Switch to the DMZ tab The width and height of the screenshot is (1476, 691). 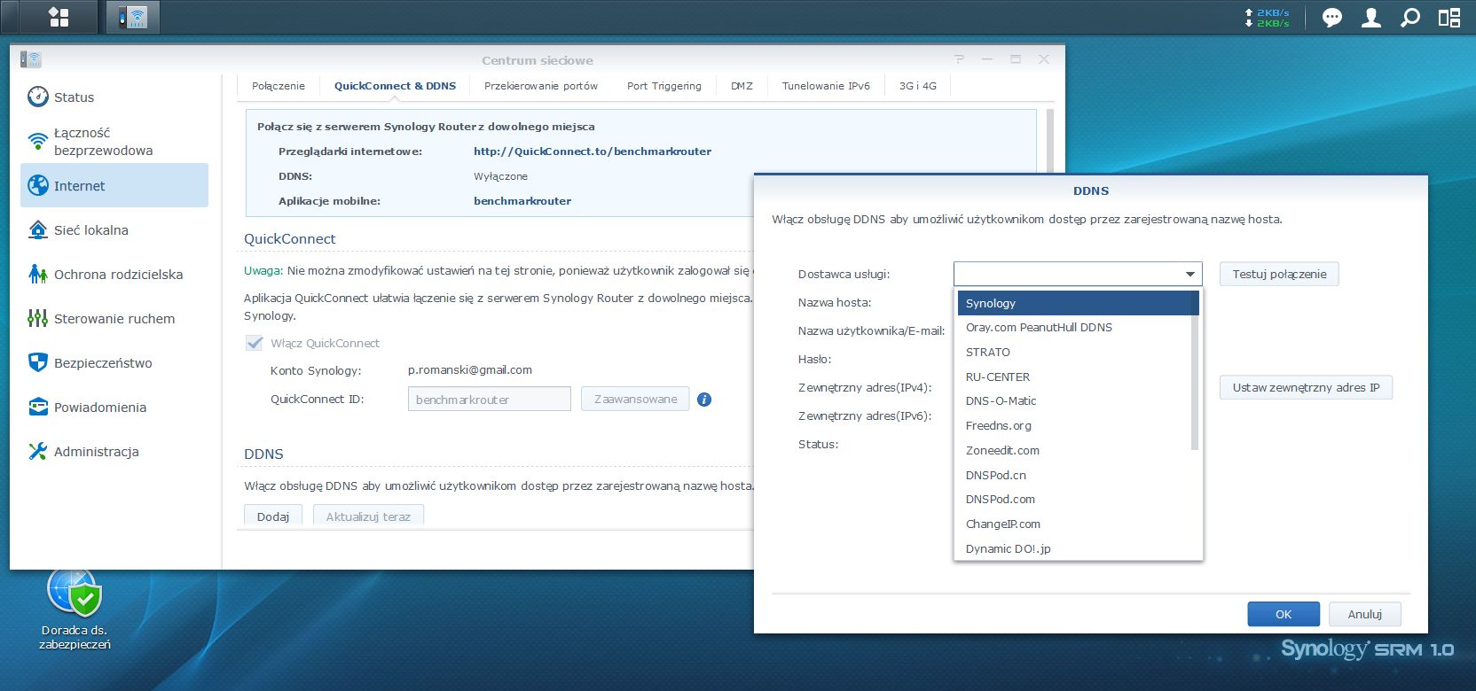[742, 86]
